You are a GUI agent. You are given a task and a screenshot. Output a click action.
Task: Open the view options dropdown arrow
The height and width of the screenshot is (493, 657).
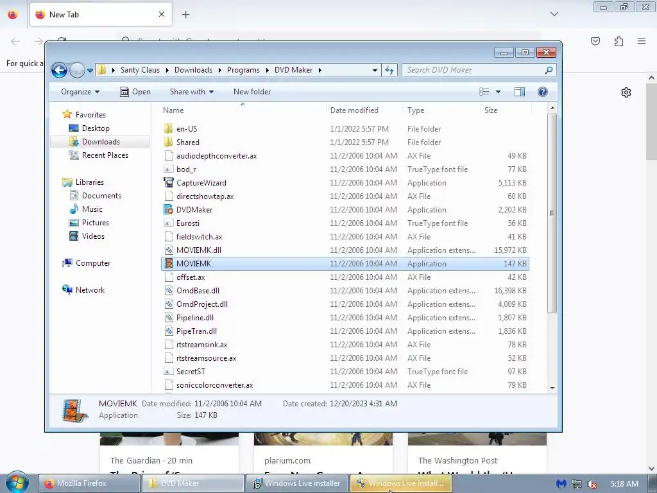[498, 92]
